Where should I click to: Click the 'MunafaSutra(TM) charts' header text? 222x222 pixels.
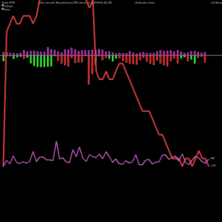point(71,3)
